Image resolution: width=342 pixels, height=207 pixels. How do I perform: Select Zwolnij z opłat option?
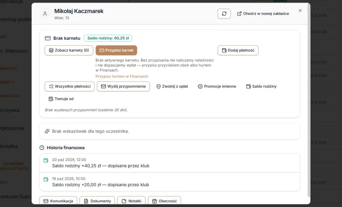(x=172, y=86)
